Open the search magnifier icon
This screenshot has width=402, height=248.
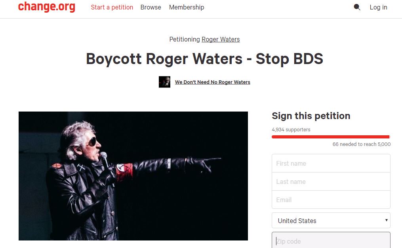click(x=357, y=7)
